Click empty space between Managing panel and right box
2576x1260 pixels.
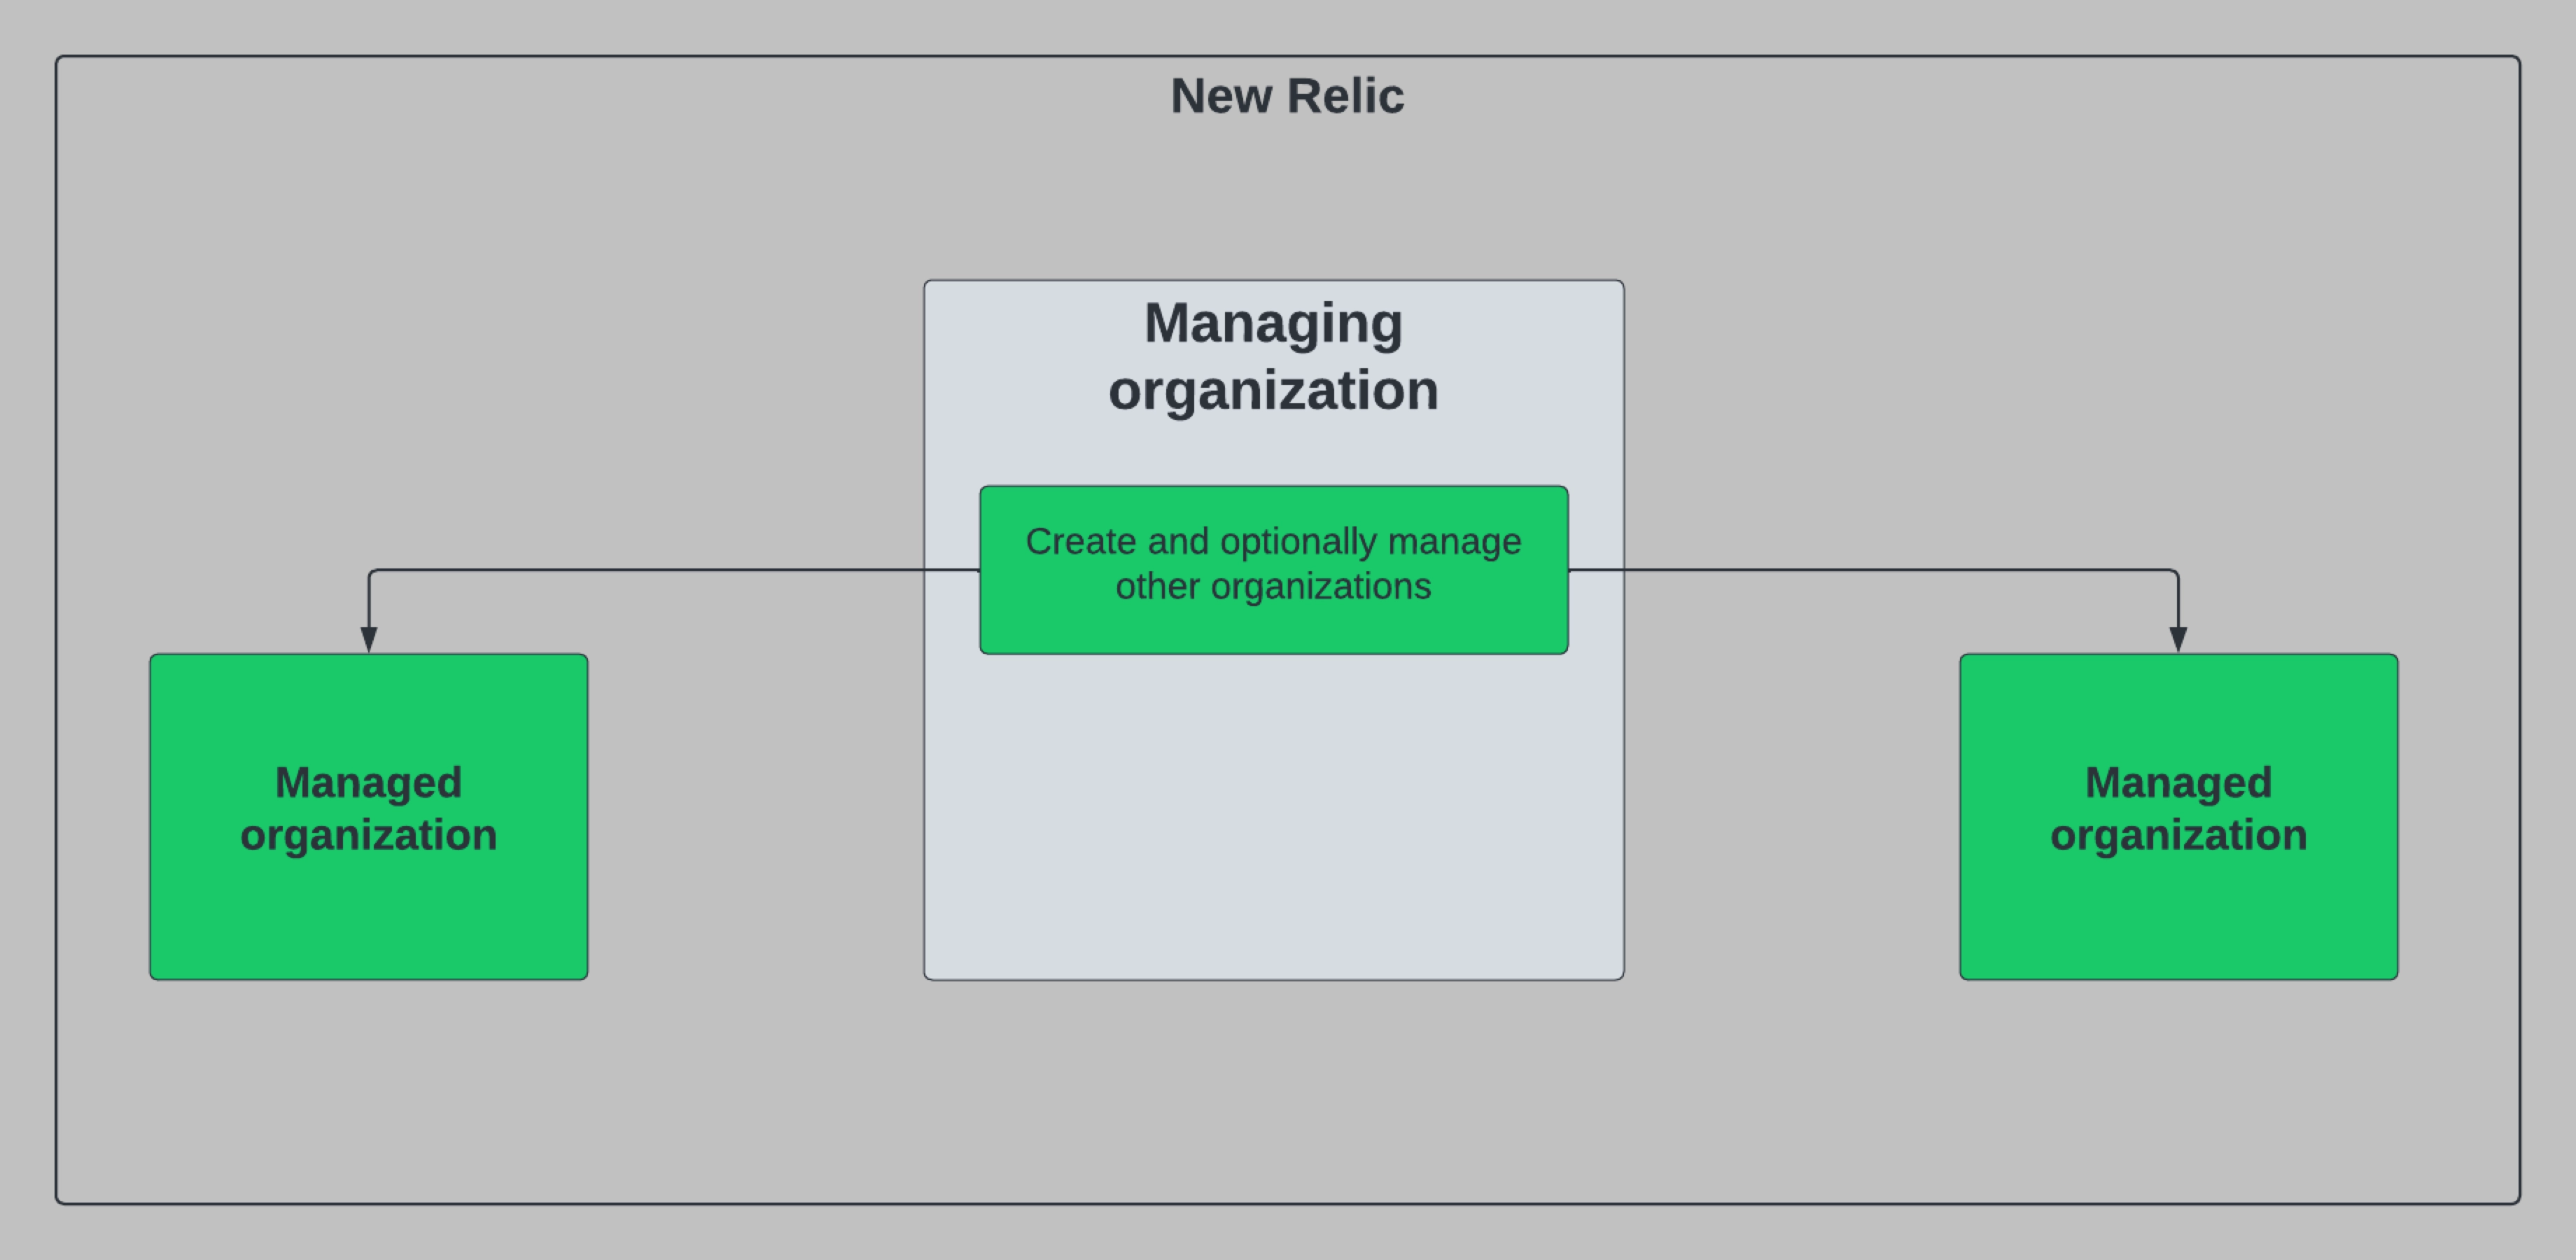(x=1790, y=800)
